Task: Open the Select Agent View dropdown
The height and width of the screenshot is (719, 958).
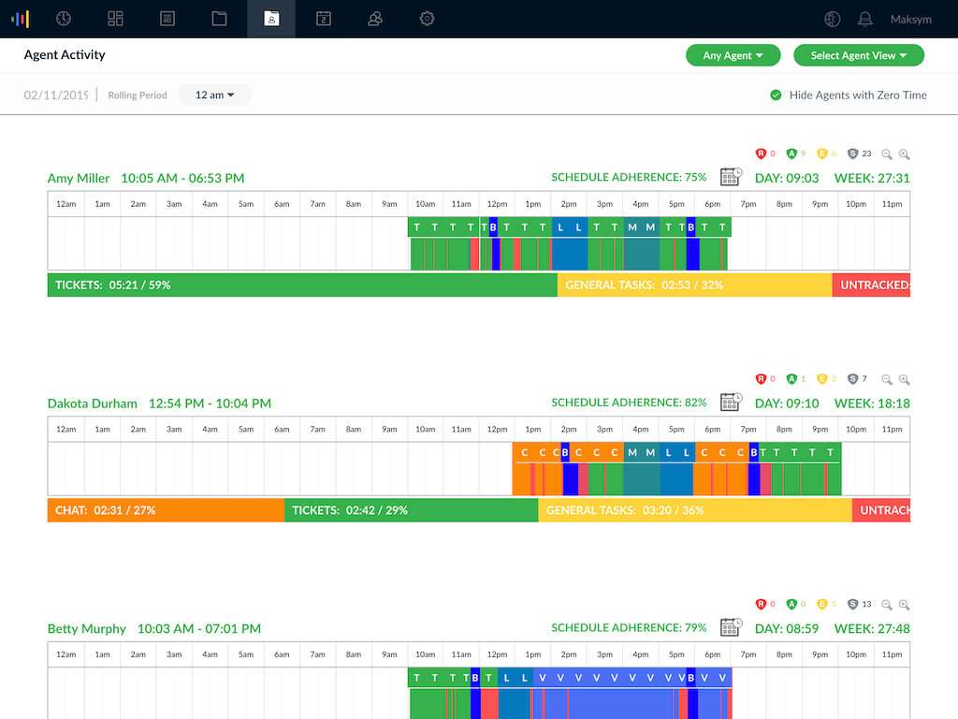Action: [x=858, y=55]
